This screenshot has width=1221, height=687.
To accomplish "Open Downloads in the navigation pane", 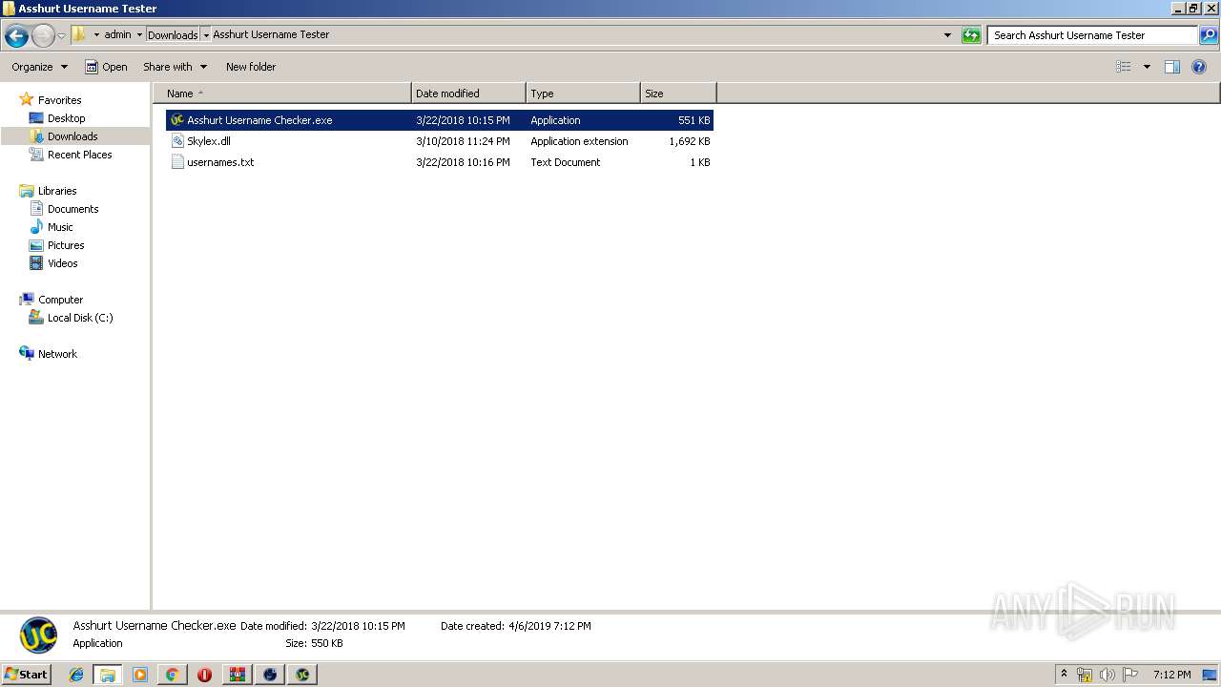I will 72,136.
